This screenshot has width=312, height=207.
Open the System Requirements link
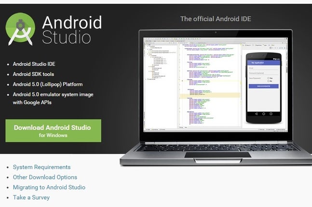(x=41, y=167)
